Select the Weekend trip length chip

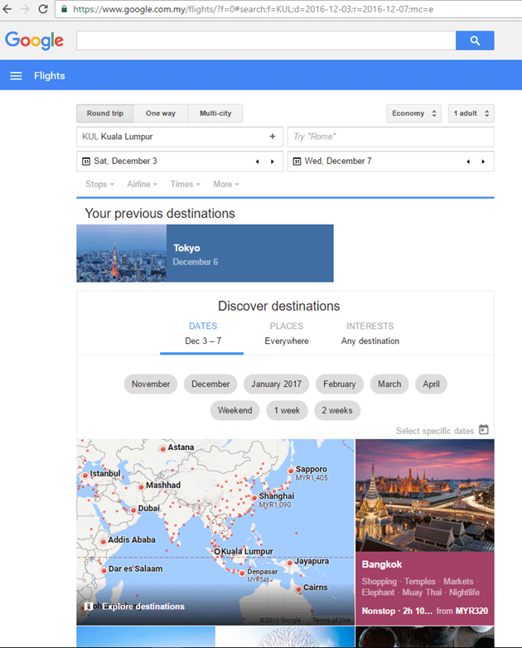point(234,410)
